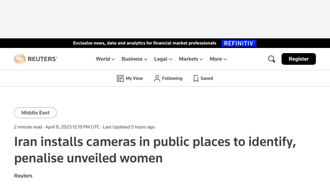Click the '2 minute read' text
Screen dimensions: 330x185
28,127
